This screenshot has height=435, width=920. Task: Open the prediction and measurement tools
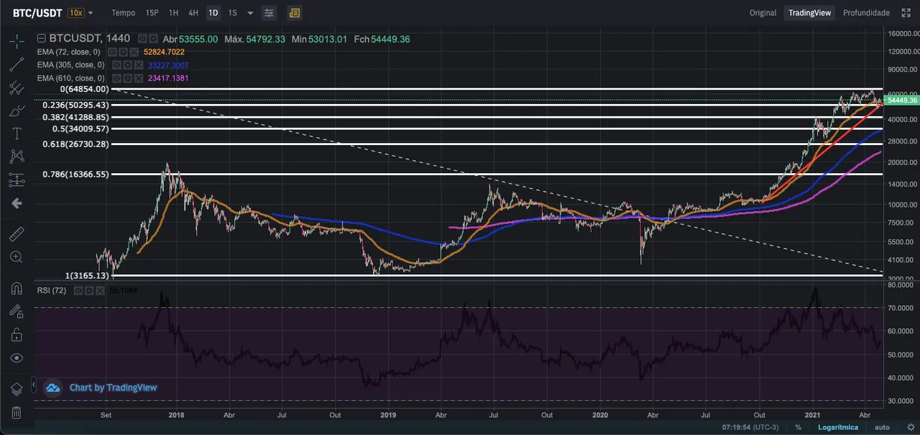[17, 180]
